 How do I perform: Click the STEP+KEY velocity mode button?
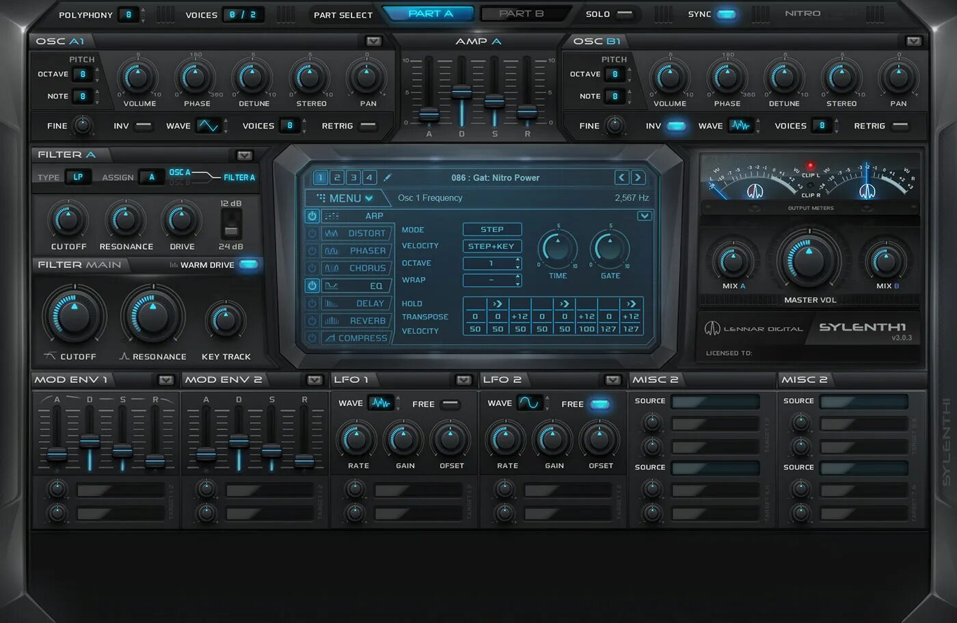tap(491, 246)
